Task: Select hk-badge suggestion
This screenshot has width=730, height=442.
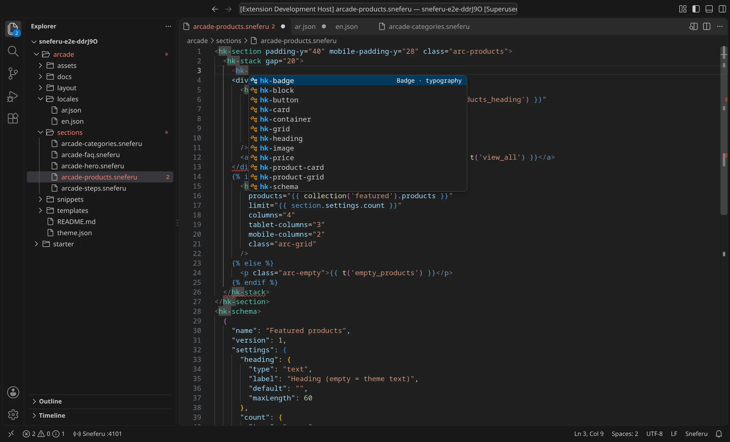Action: [358, 81]
